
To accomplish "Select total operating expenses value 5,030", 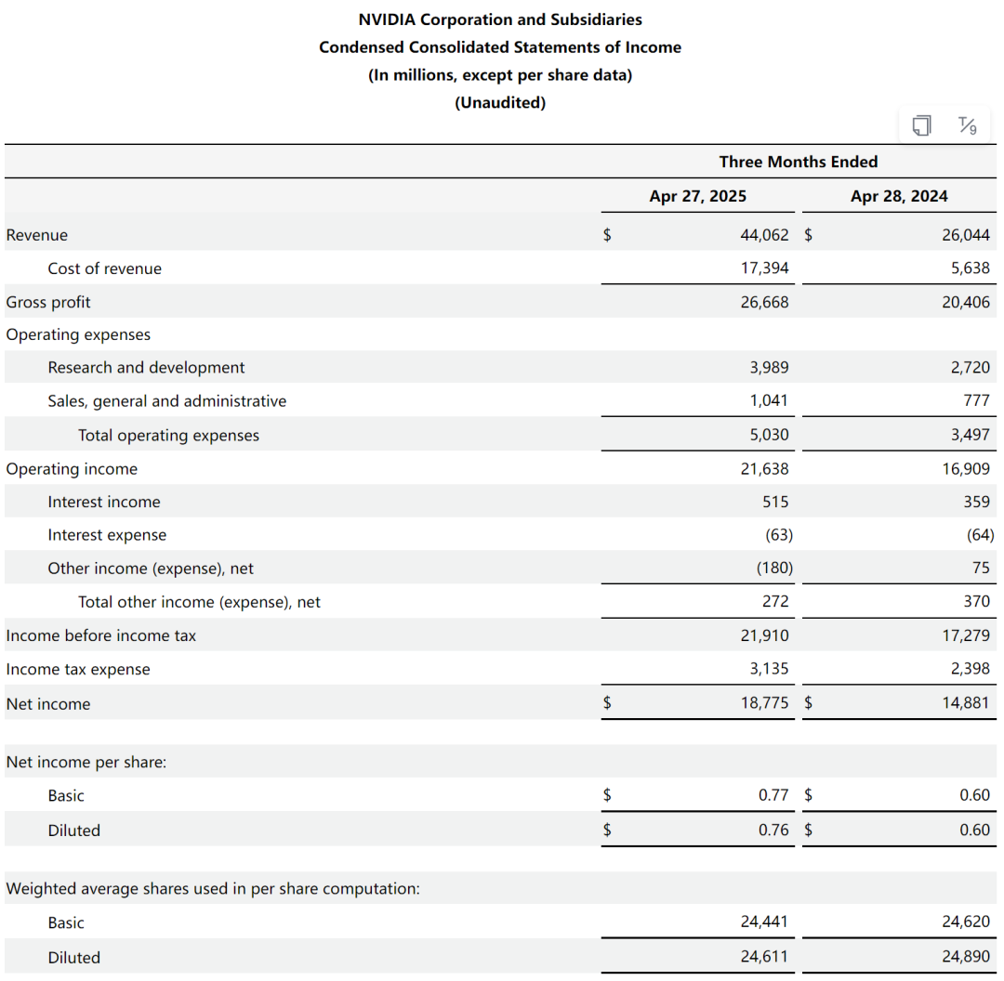I will (x=769, y=435).
